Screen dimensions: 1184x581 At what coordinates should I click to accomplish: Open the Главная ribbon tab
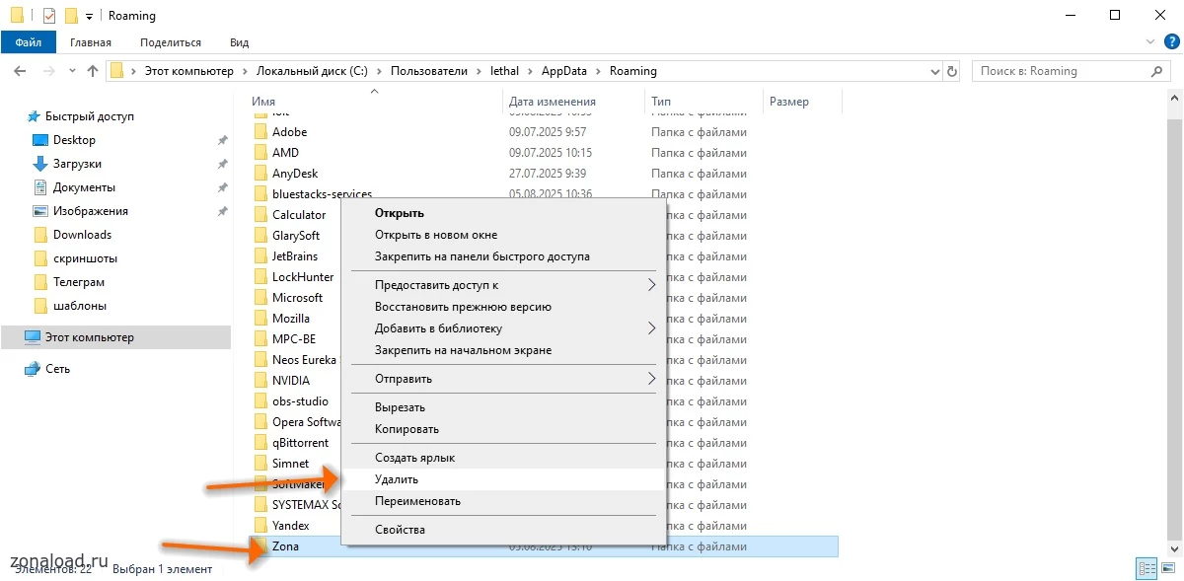pyautogui.click(x=91, y=42)
